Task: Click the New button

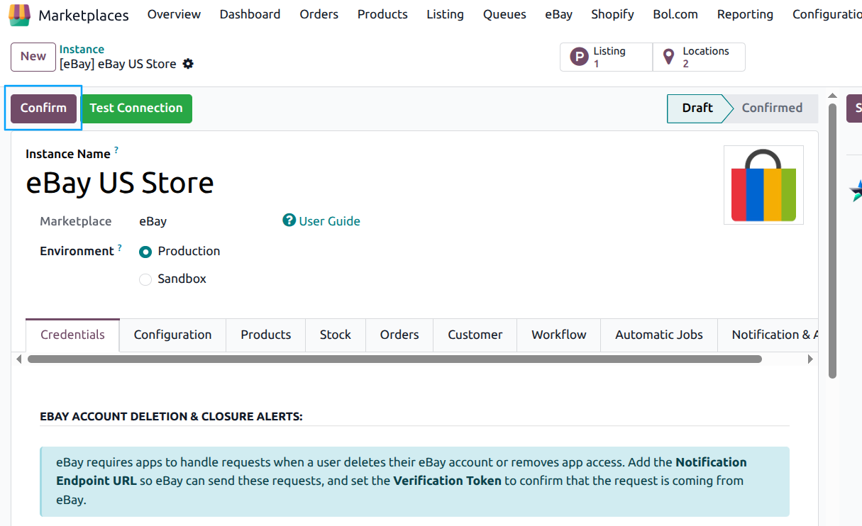Action: (x=33, y=57)
